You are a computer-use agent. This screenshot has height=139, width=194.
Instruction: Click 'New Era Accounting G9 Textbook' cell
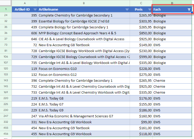tap(84, 128)
